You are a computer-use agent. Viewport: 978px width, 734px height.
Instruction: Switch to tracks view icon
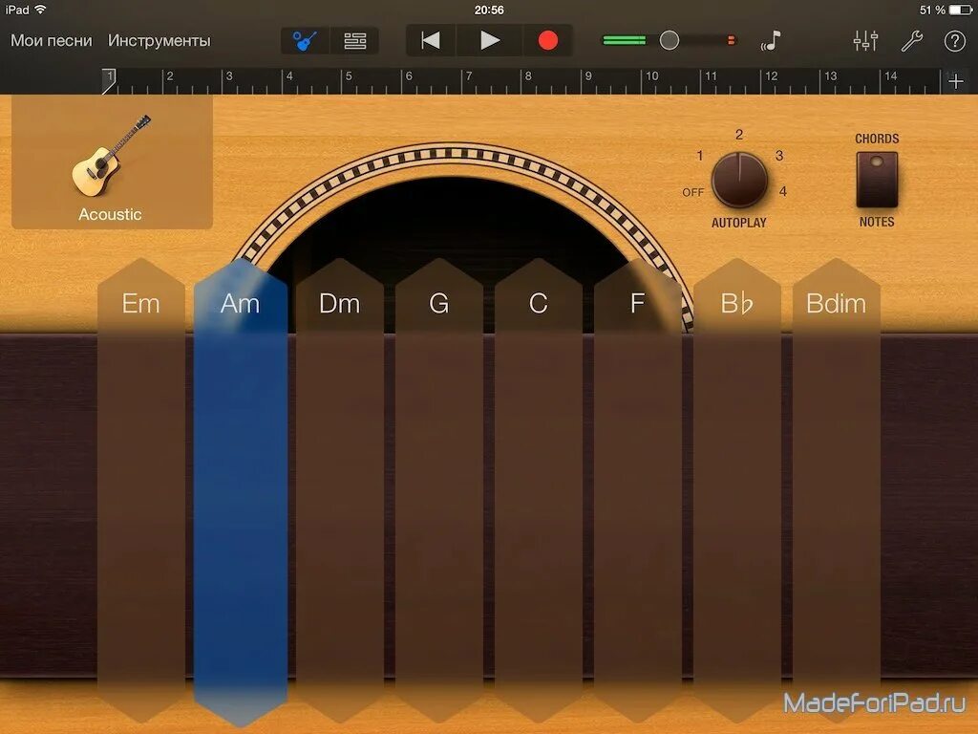(x=354, y=40)
